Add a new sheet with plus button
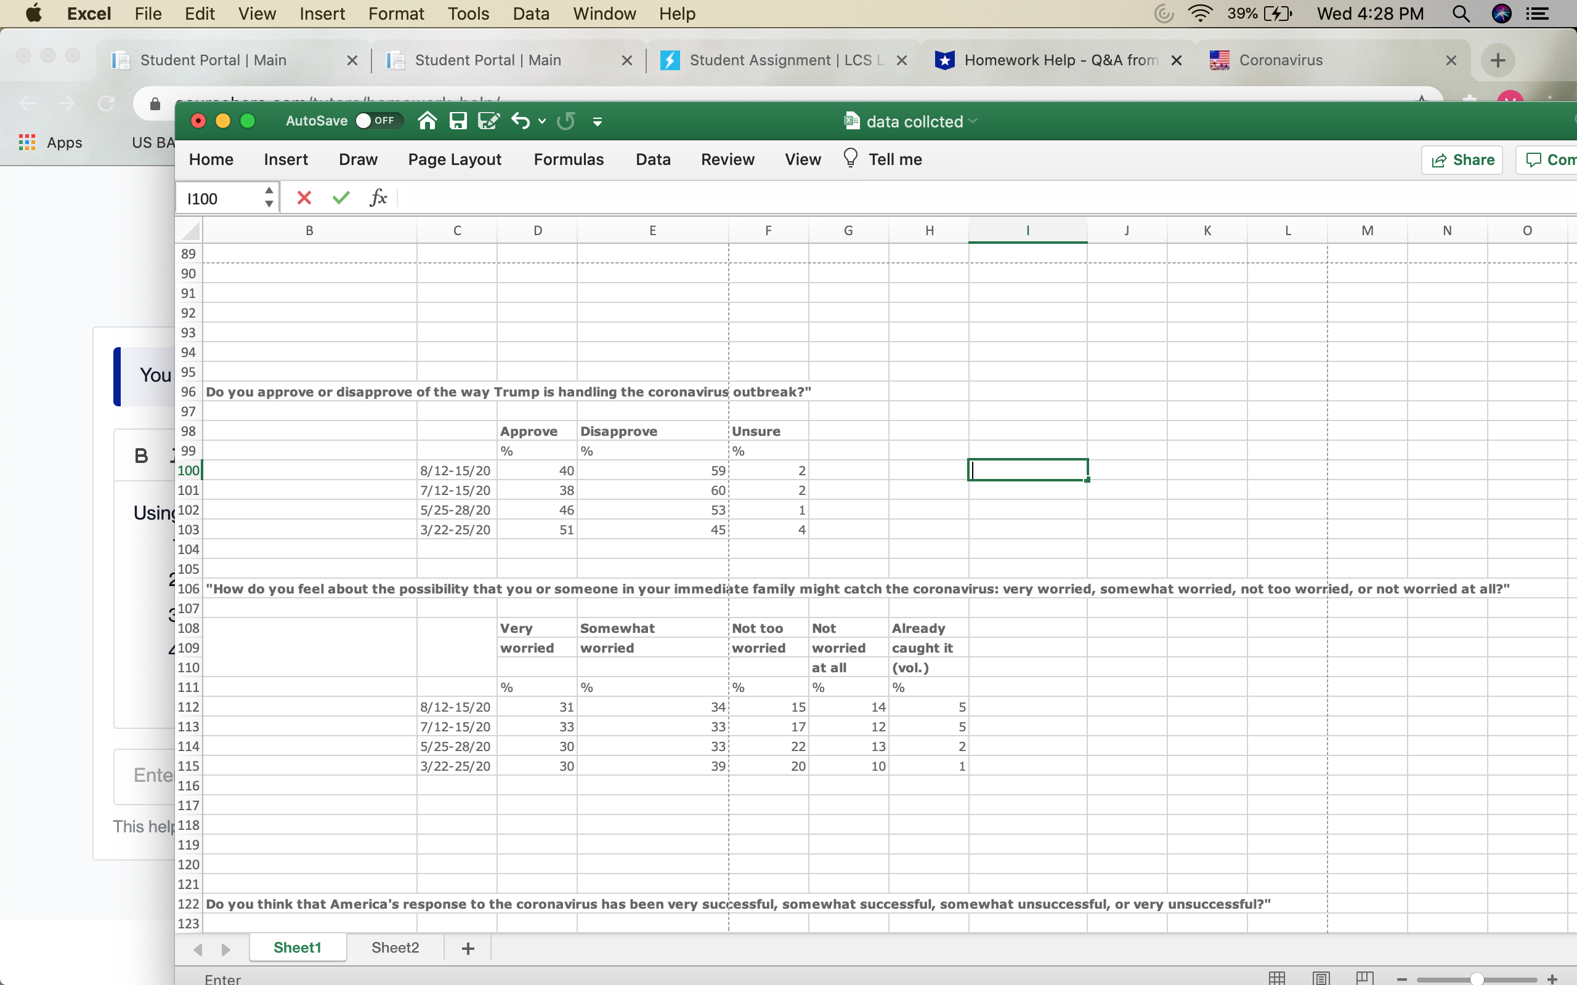Screen dimensions: 1577x985 click(468, 948)
